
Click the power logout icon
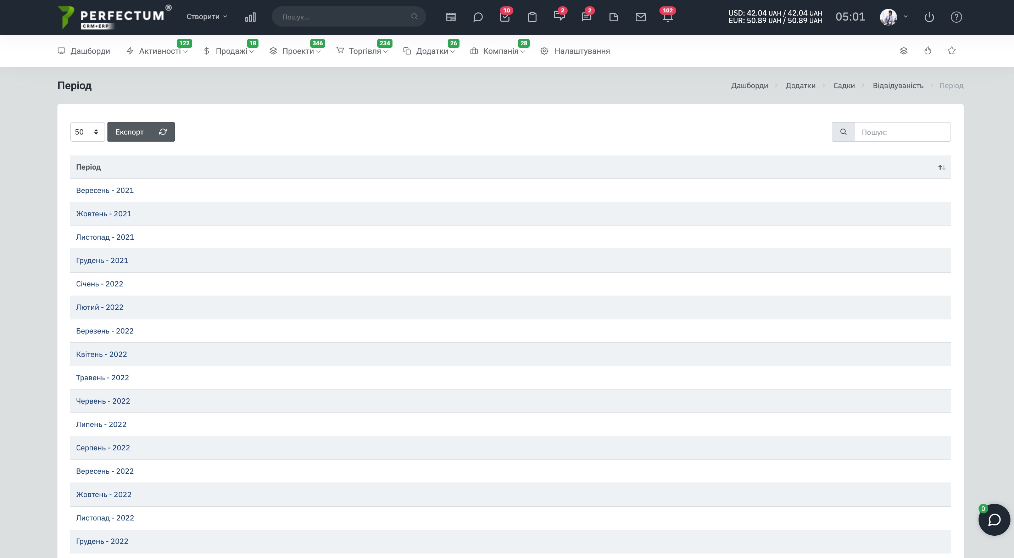pyautogui.click(x=929, y=17)
